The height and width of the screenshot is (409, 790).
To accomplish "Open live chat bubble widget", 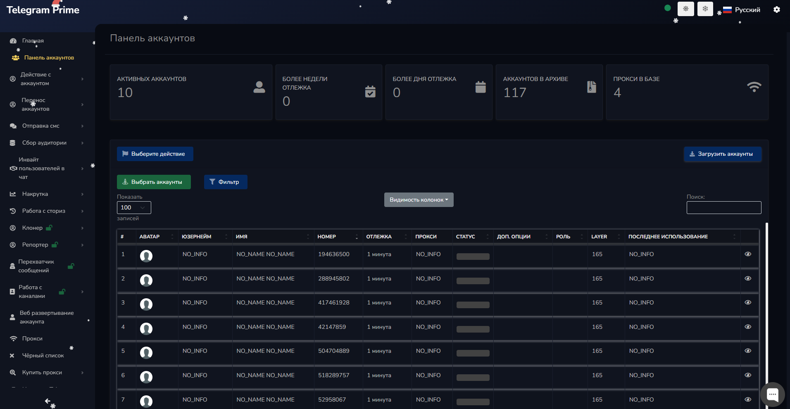I will 773,395.
